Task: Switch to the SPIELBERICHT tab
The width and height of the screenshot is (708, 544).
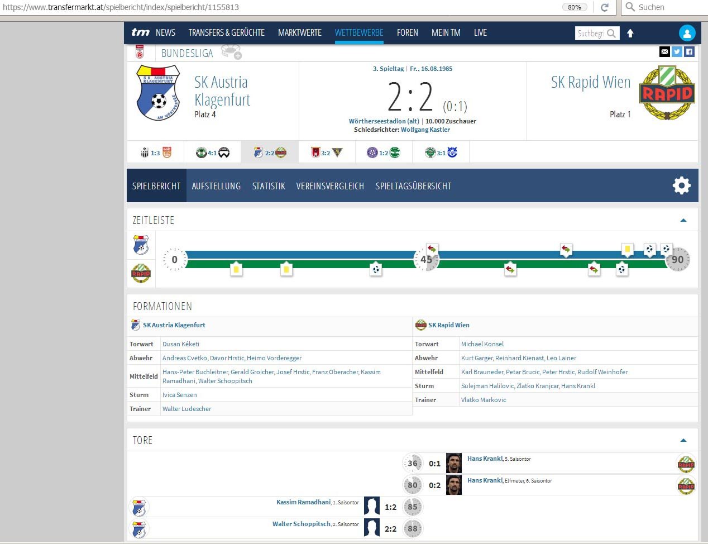Action: (x=156, y=186)
